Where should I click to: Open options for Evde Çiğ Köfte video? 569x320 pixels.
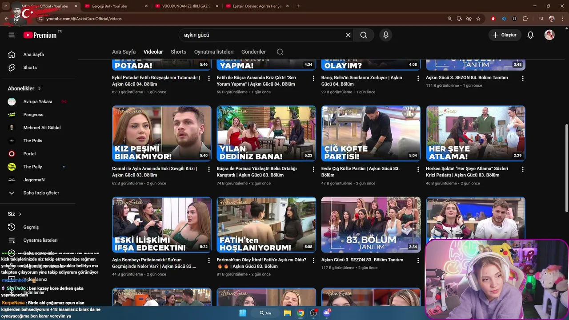point(418,169)
